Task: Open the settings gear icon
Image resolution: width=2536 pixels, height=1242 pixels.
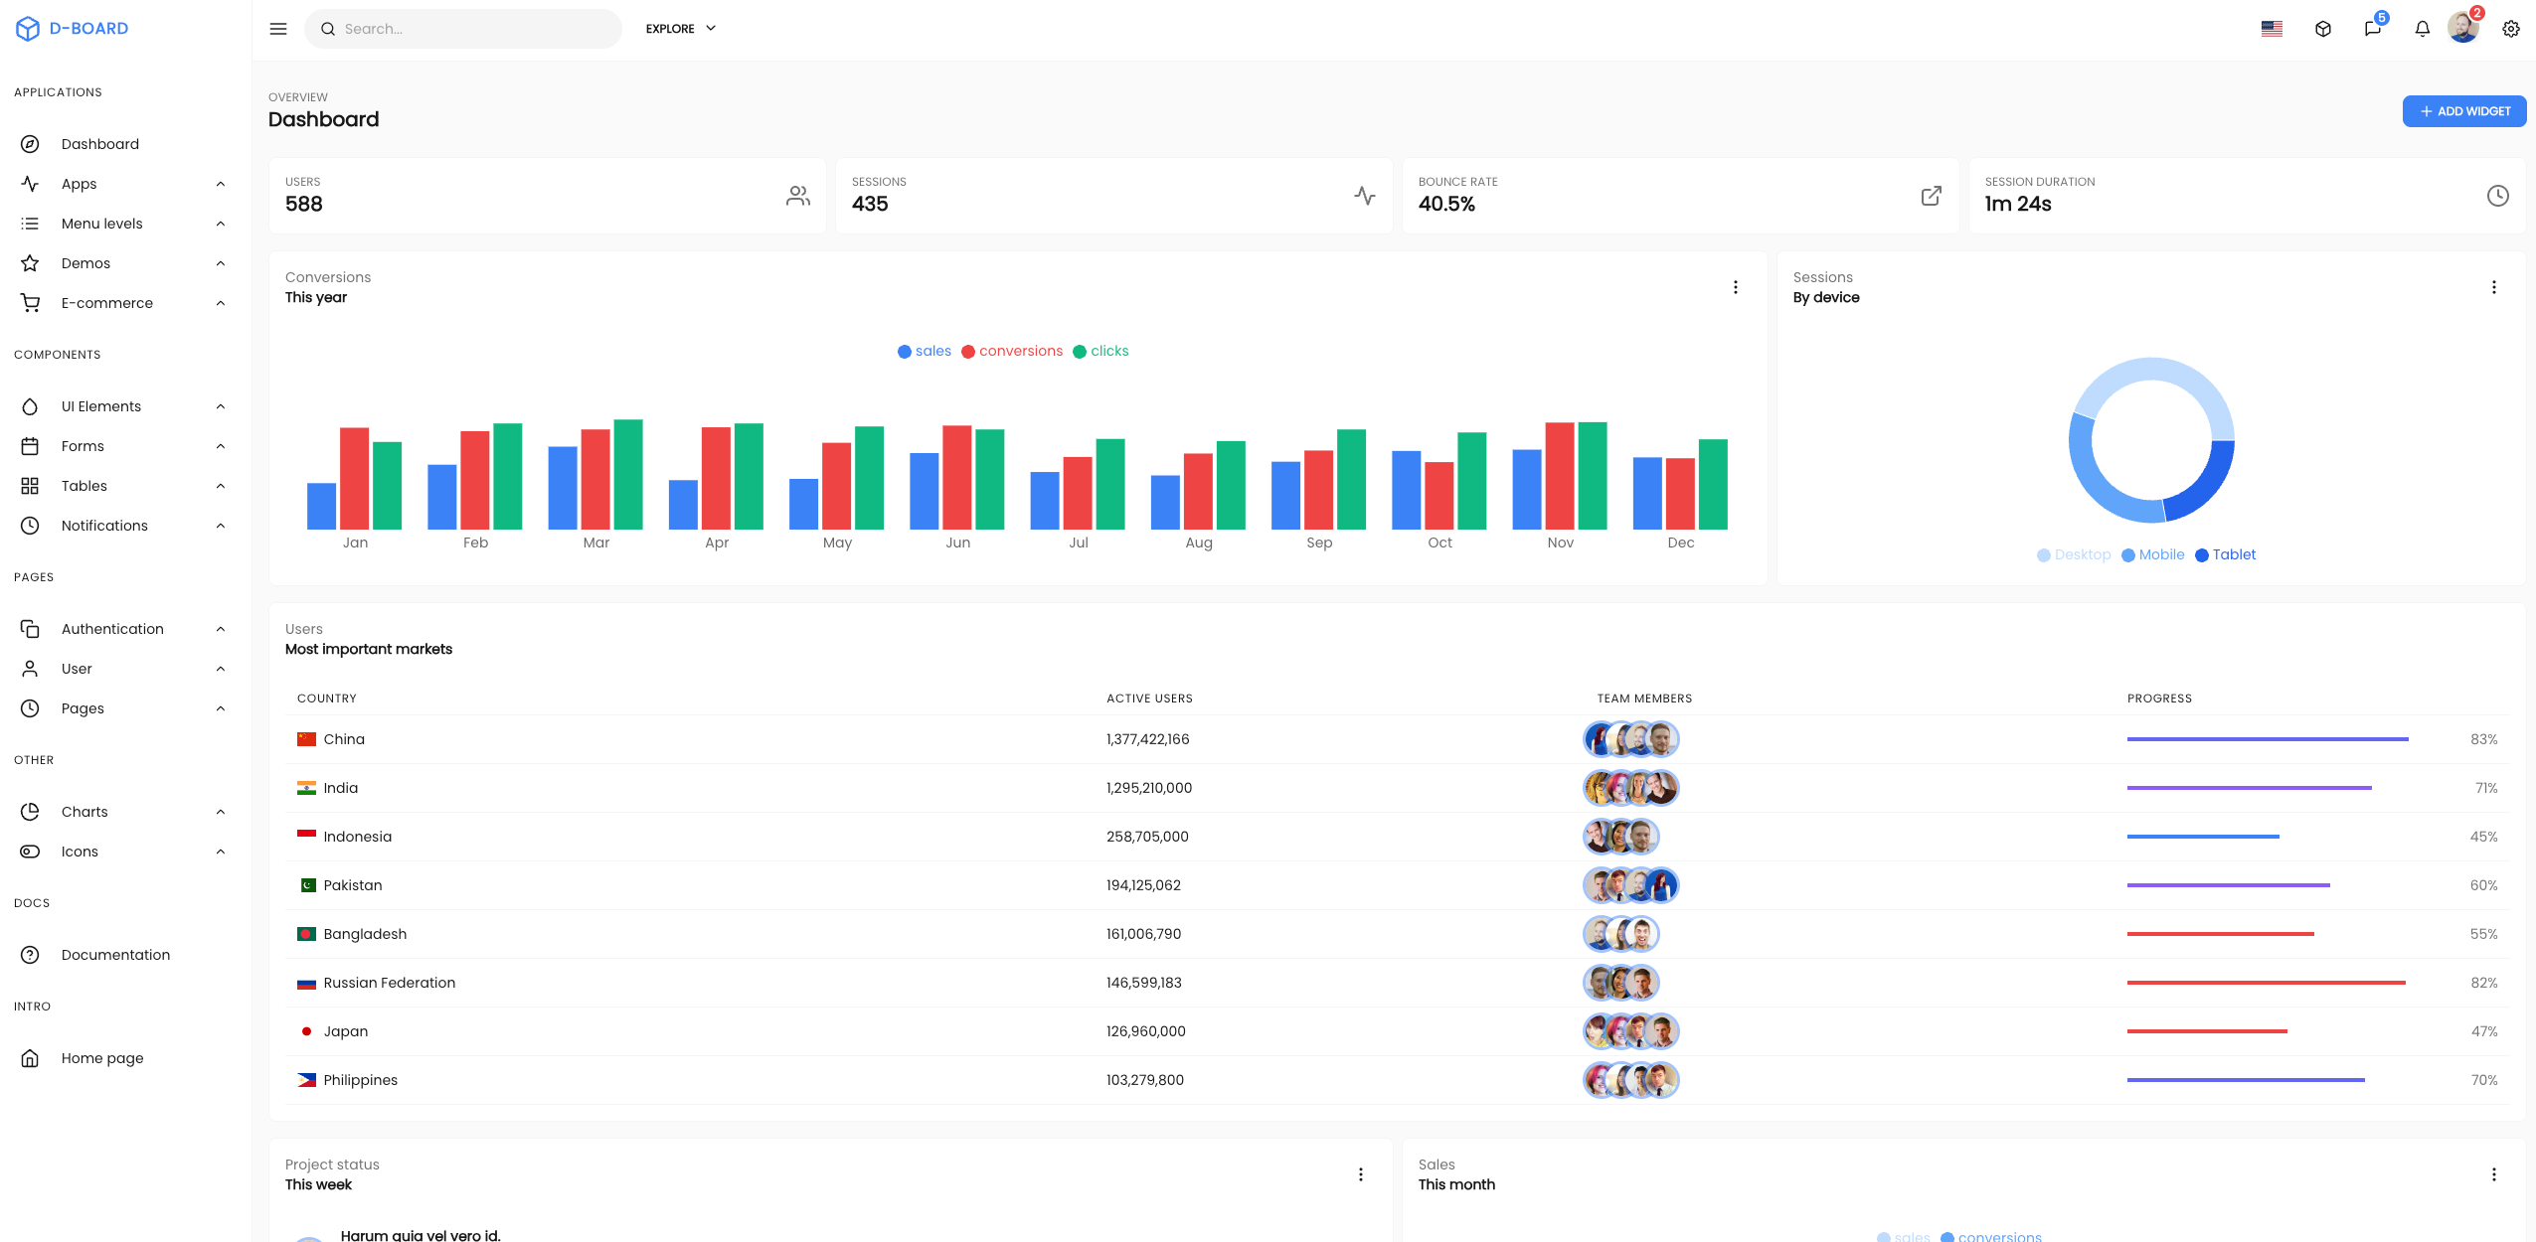Action: pos(2511,29)
